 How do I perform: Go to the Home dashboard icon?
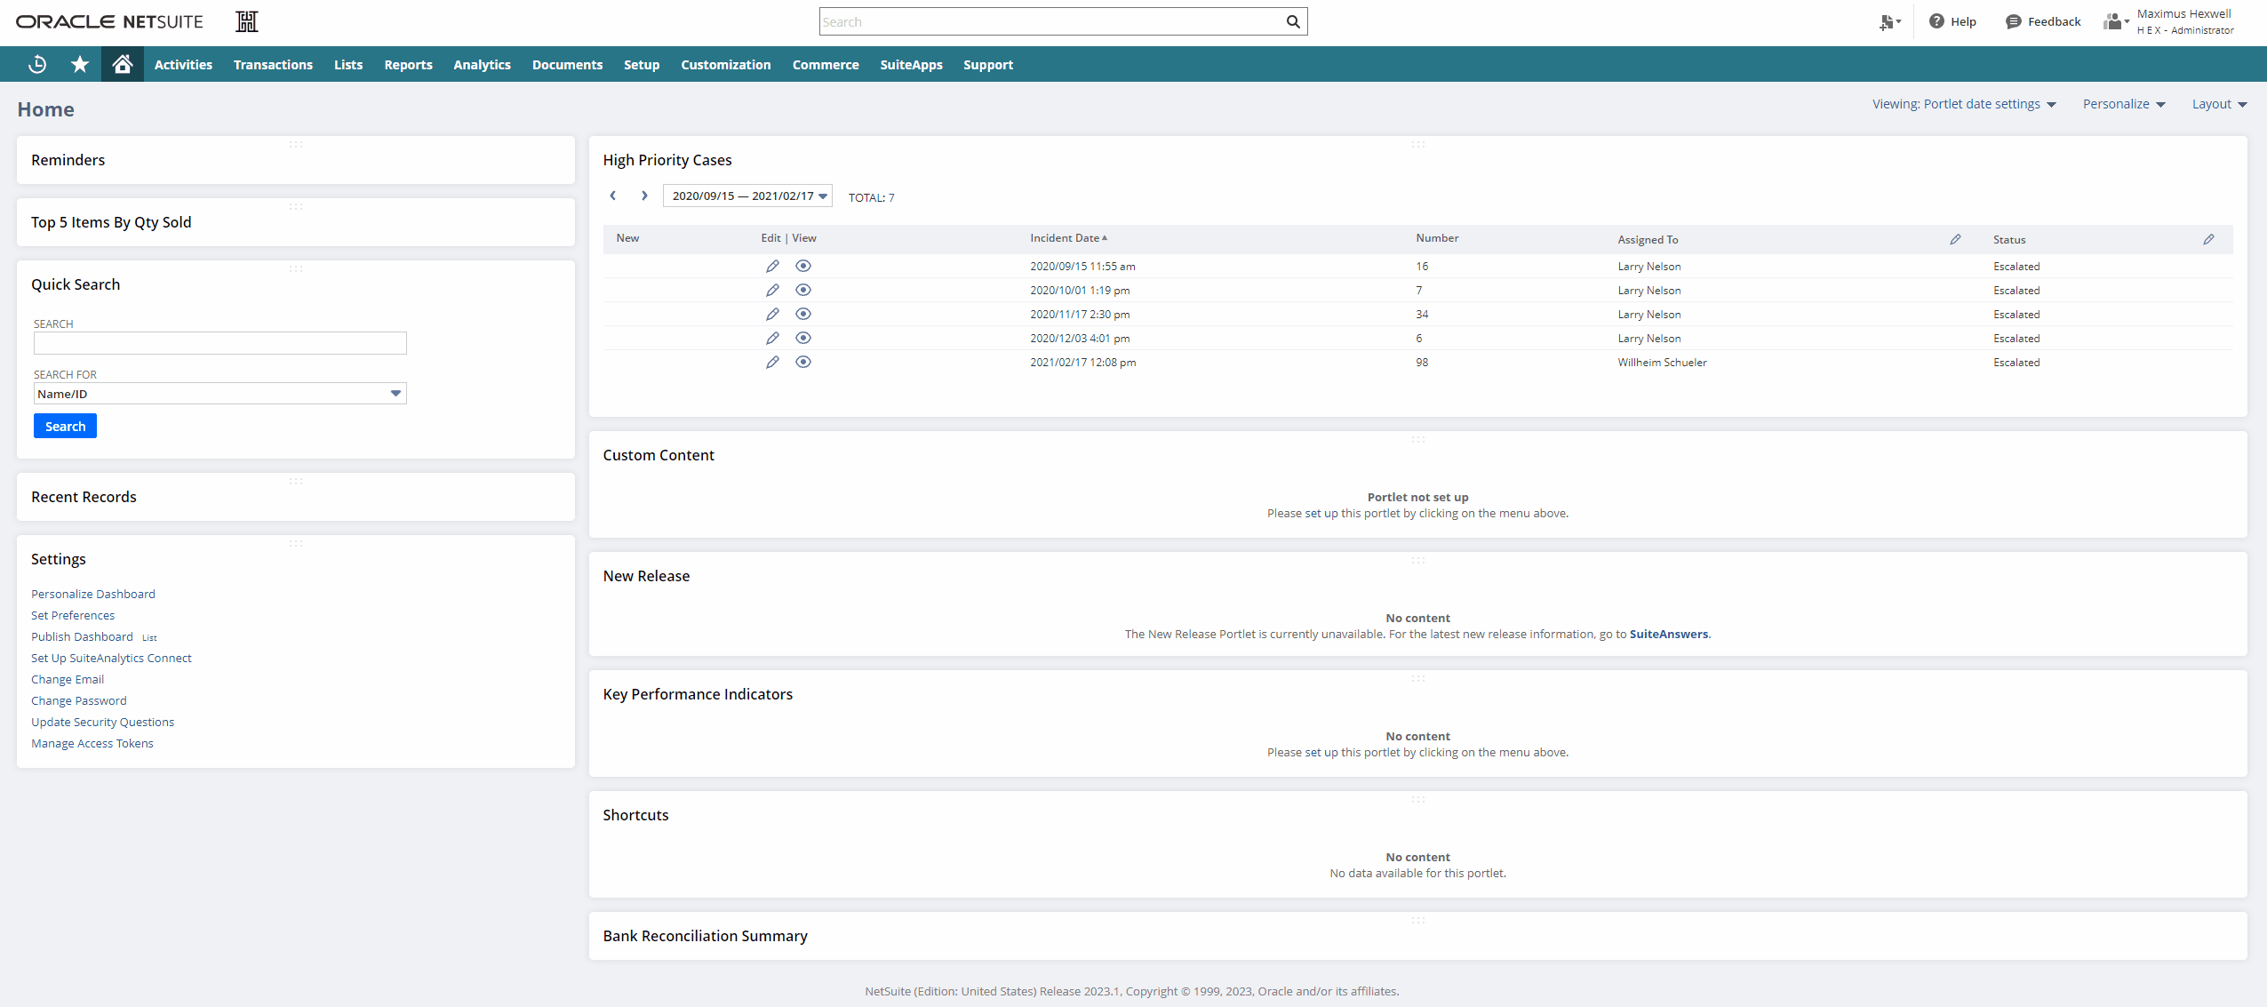point(123,64)
